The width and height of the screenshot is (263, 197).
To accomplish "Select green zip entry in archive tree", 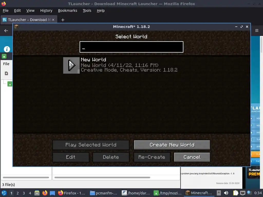I will [x=10, y=84].
